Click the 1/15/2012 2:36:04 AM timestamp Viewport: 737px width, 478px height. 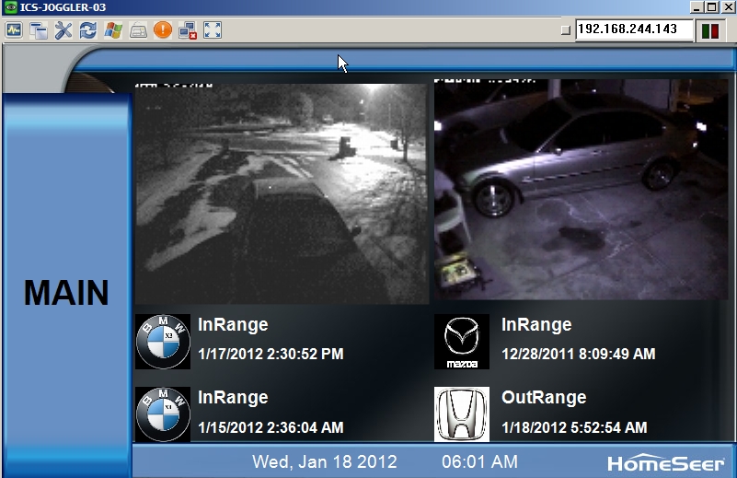pos(271,427)
